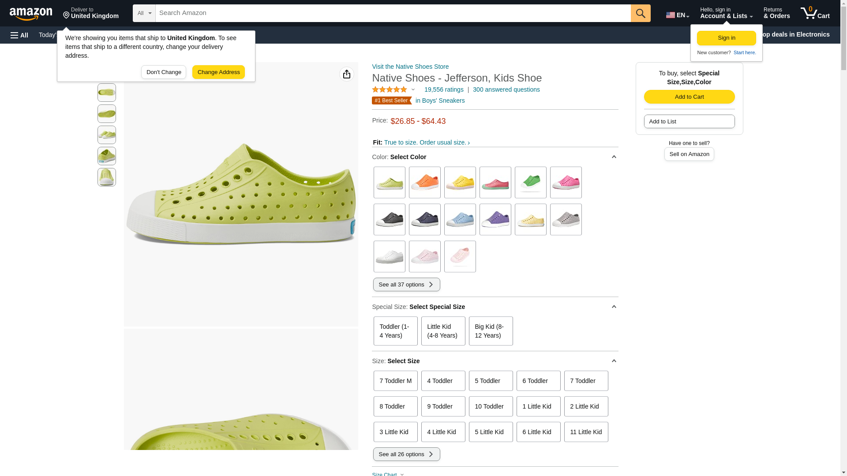Select Toddler (1-4 Years) special size

(x=395, y=331)
